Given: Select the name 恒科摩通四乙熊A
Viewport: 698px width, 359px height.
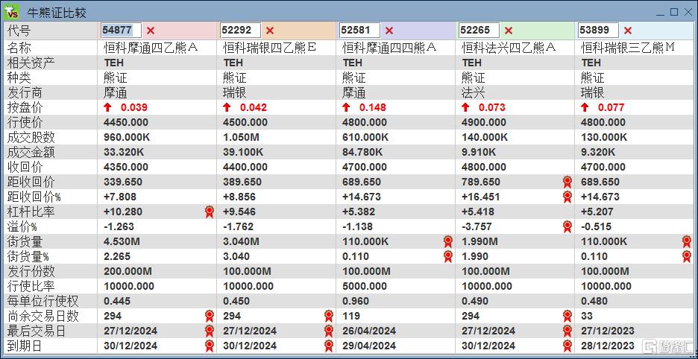Looking at the screenshot, I should (151, 48).
